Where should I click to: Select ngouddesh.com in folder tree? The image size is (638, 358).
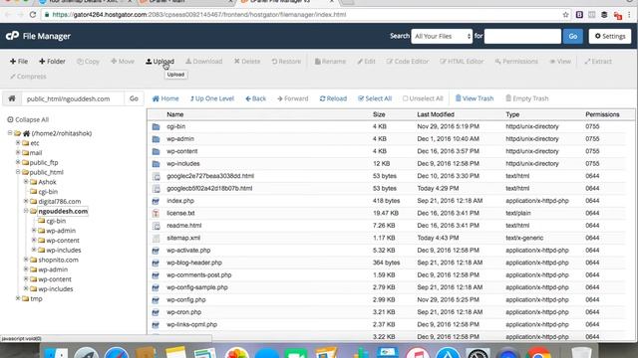point(63,211)
